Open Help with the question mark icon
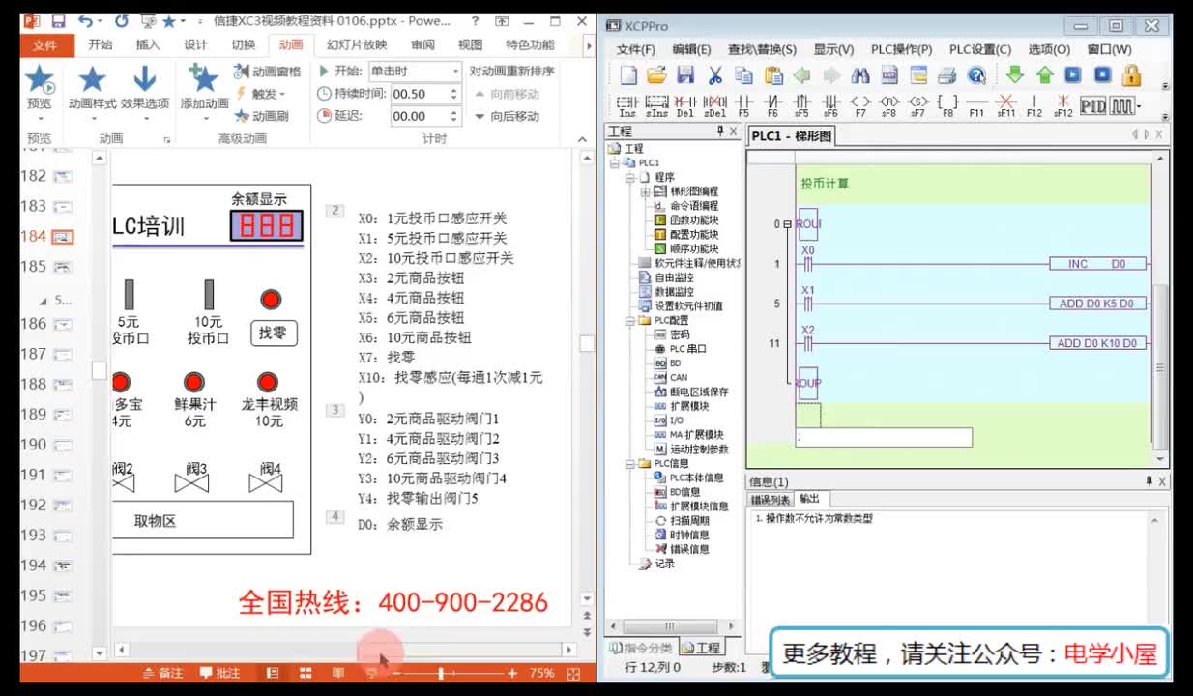 (976, 75)
